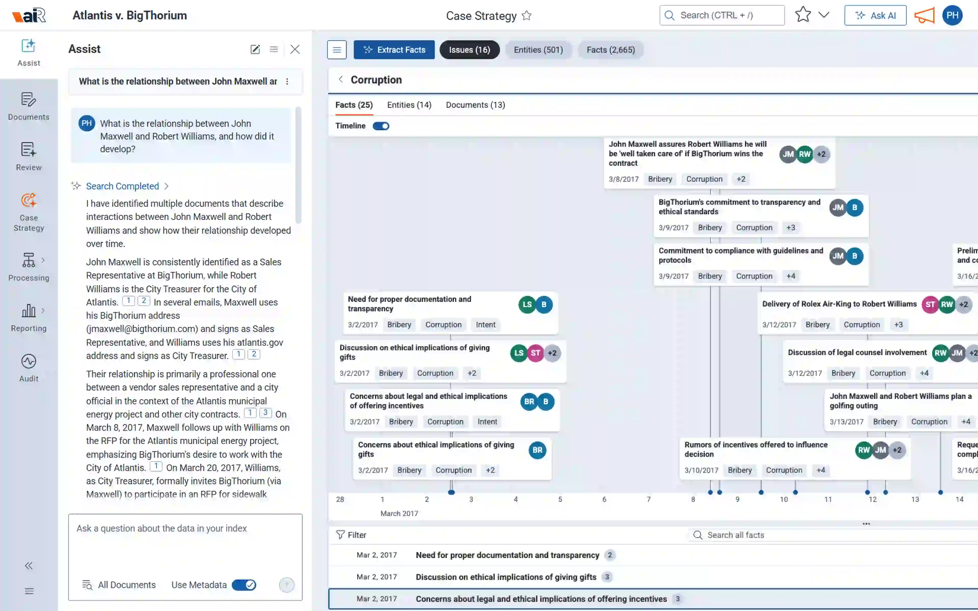Expand the Processing submenu chevron
The height and width of the screenshot is (611, 978).
click(x=43, y=260)
